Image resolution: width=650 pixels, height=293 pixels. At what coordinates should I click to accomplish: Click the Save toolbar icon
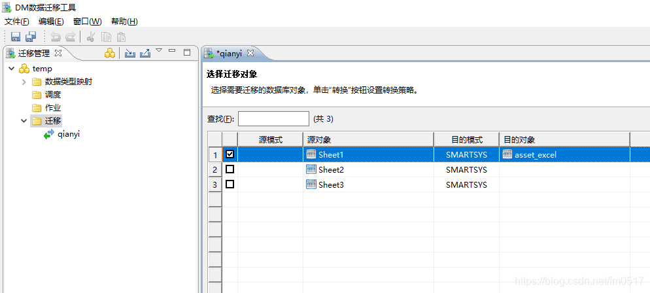(16, 37)
